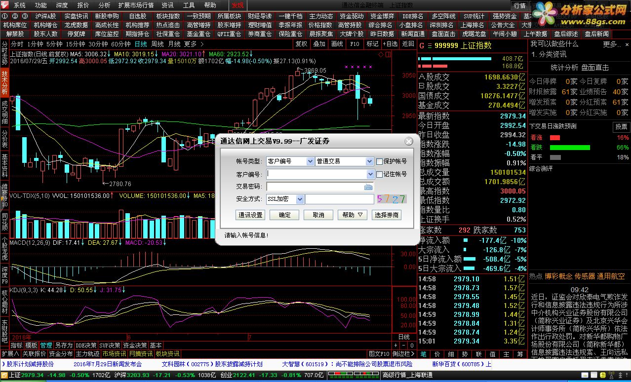
Task: Click the 停复牌 toolbar button
Action: (x=77, y=34)
